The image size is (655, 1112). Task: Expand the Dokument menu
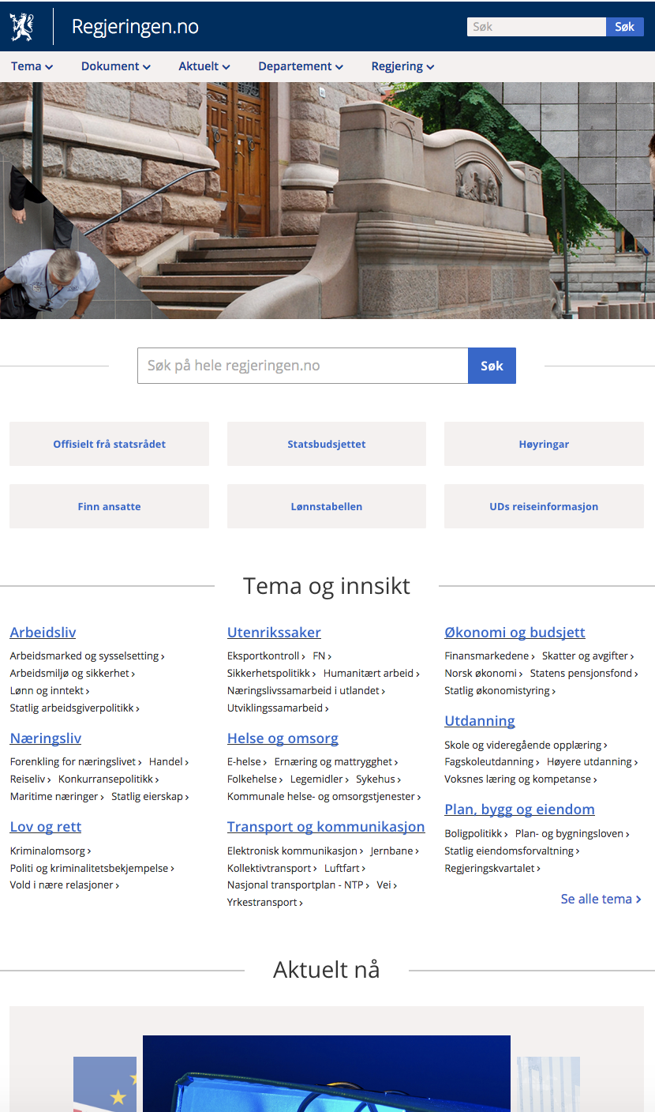pos(116,66)
